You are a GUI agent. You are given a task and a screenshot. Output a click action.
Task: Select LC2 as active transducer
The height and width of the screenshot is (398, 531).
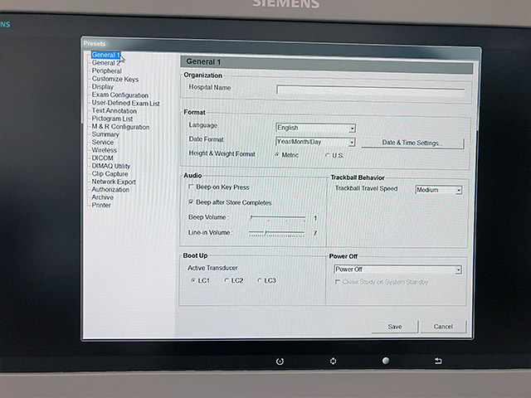point(234,280)
